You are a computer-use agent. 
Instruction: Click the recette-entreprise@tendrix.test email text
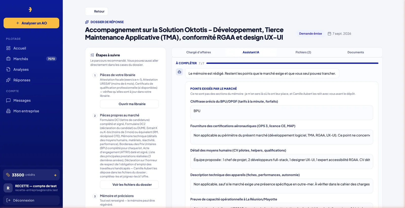[x=36, y=190]
